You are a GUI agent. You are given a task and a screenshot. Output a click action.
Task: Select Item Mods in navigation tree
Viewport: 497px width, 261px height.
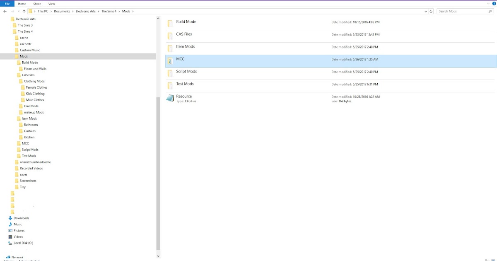click(29, 118)
